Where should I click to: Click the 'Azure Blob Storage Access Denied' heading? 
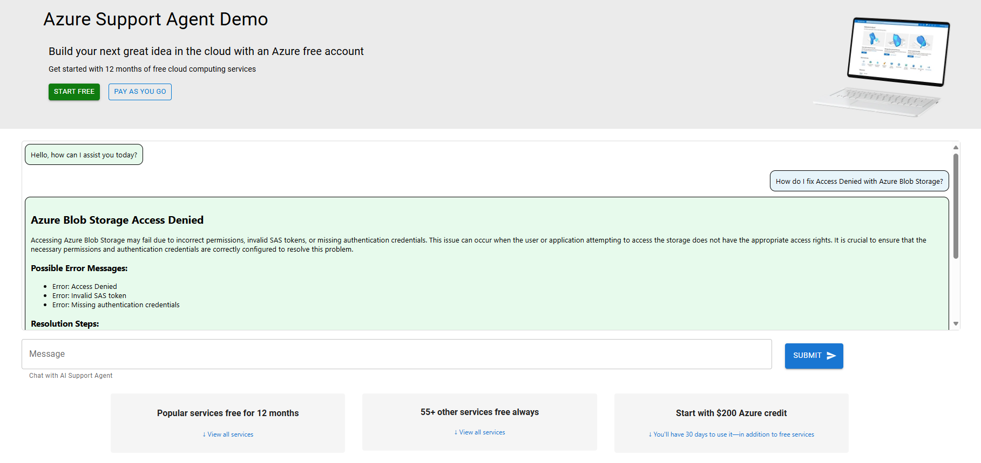point(117,220)
